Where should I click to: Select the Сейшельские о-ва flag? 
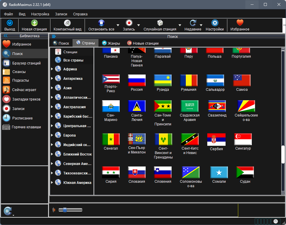coord(246,106)
